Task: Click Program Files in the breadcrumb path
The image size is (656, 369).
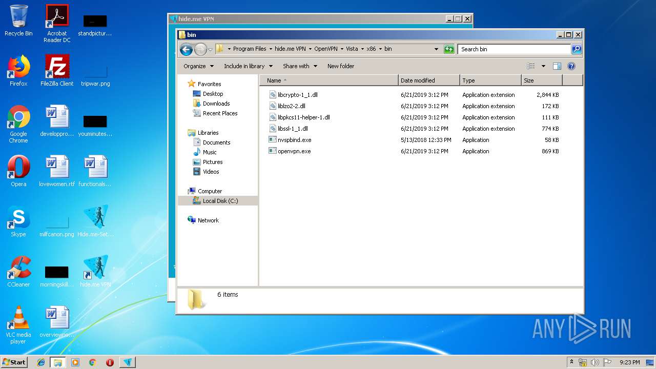Action: (x=250, y=49)
